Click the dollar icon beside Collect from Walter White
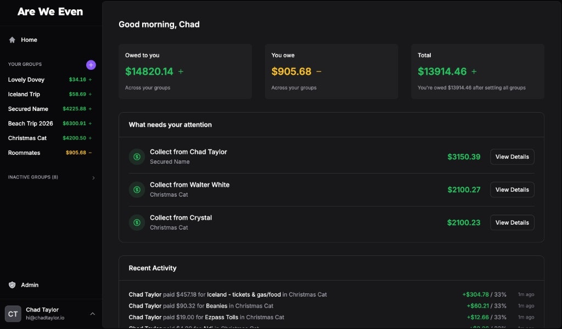Viewport: 562px width, 329px height. coord(137,189)
